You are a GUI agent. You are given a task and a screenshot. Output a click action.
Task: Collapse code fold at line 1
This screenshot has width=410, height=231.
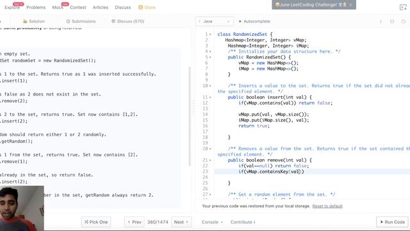(210, 34)
